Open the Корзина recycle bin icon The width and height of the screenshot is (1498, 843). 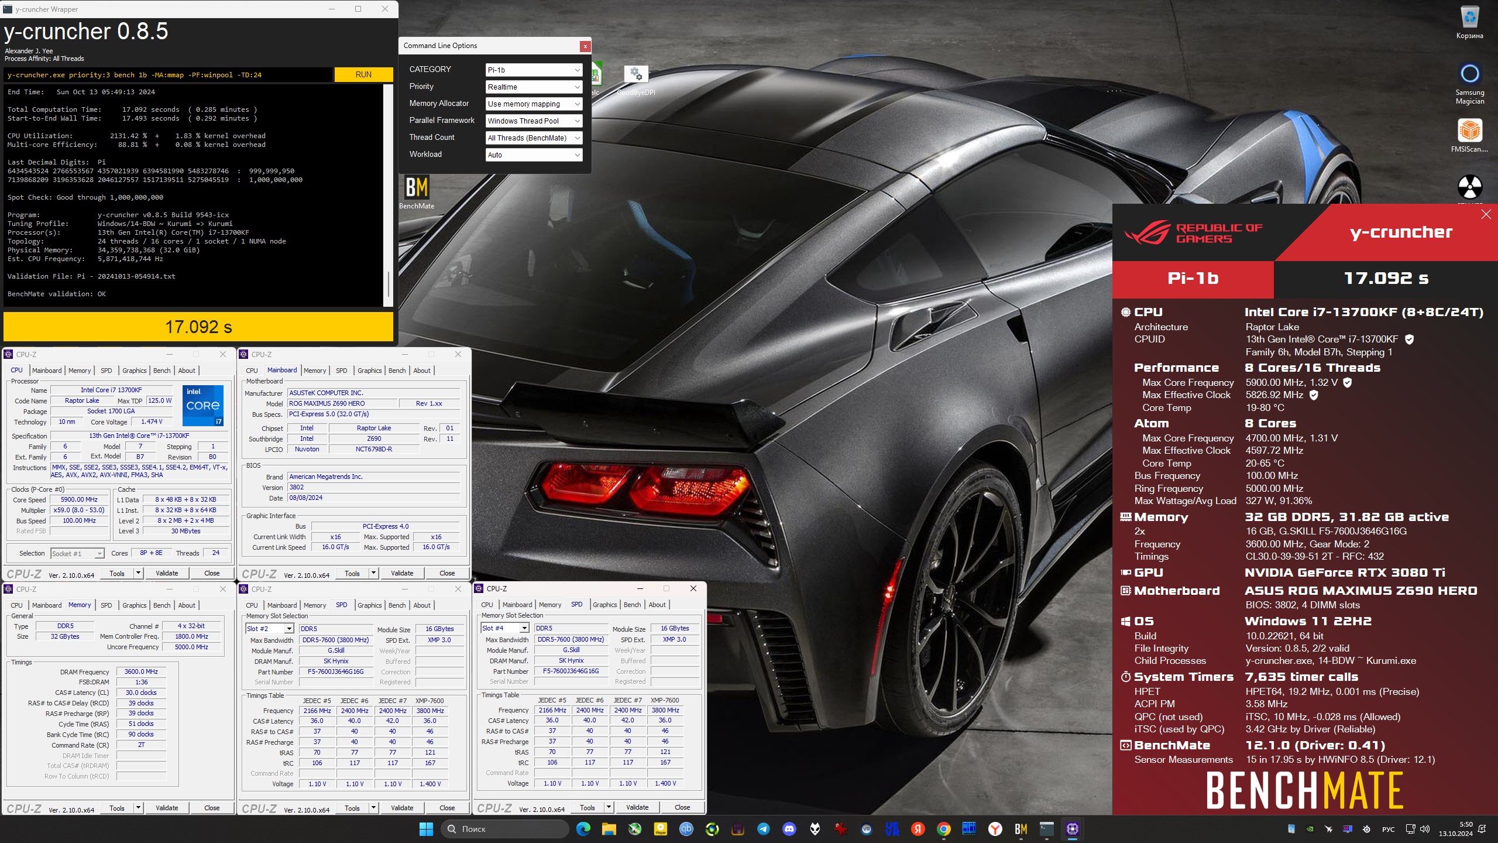(x=1469, y=22)
